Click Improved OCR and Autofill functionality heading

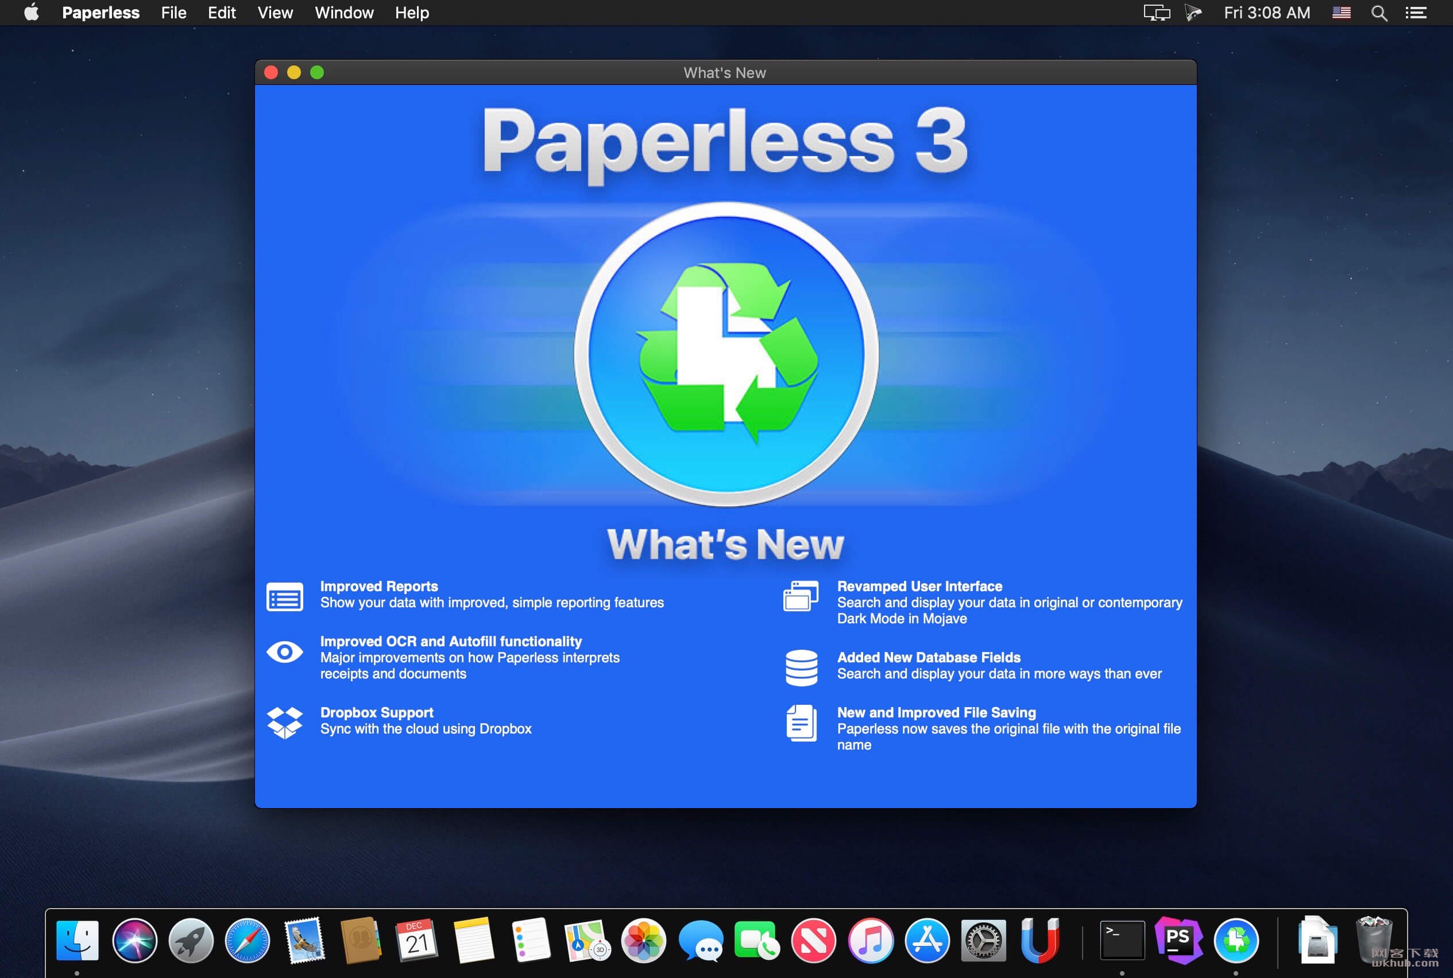[451, 641]
